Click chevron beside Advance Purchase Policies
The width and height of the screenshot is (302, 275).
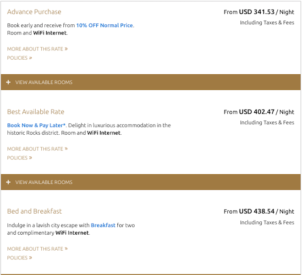point(31,58)
